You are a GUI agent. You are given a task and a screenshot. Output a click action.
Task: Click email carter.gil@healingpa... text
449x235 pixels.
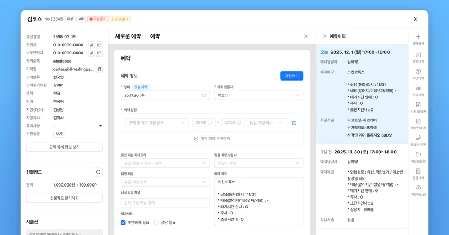click(x=73, y=69)
